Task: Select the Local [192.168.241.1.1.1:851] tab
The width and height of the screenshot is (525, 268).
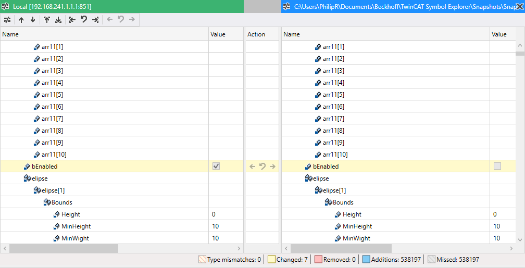Action: click(x=122, y=6)
